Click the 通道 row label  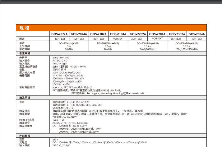point(22,39)
